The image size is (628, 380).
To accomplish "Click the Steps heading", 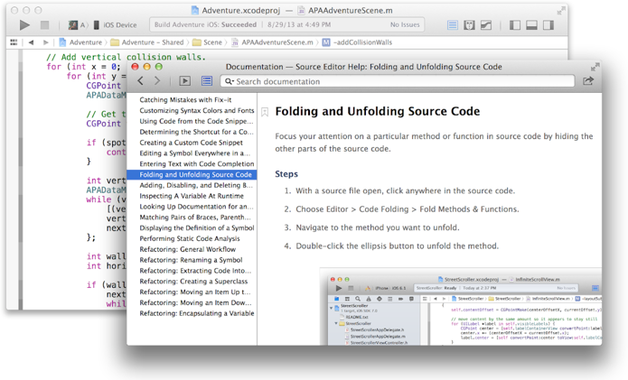I will [x=286, y=174].
